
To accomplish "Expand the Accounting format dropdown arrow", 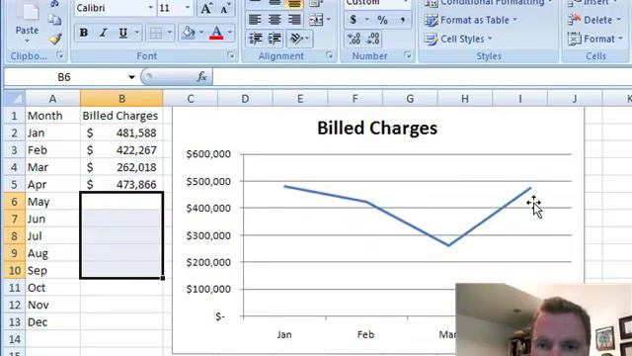I will pyautogui.click(x=366, y=20).
